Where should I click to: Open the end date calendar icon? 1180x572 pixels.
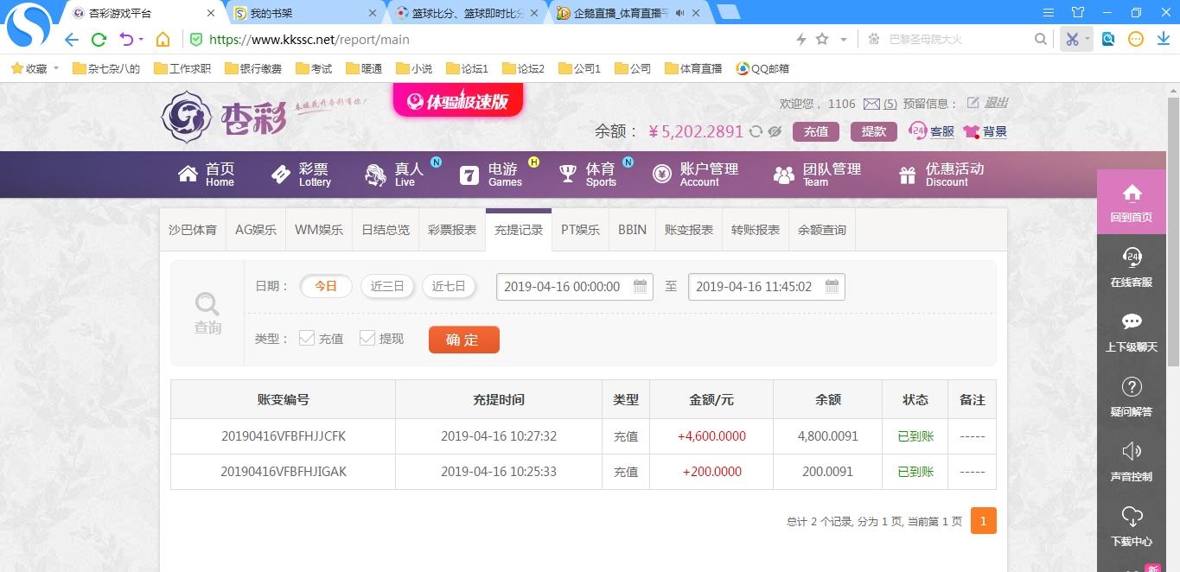tap(832, 286)
